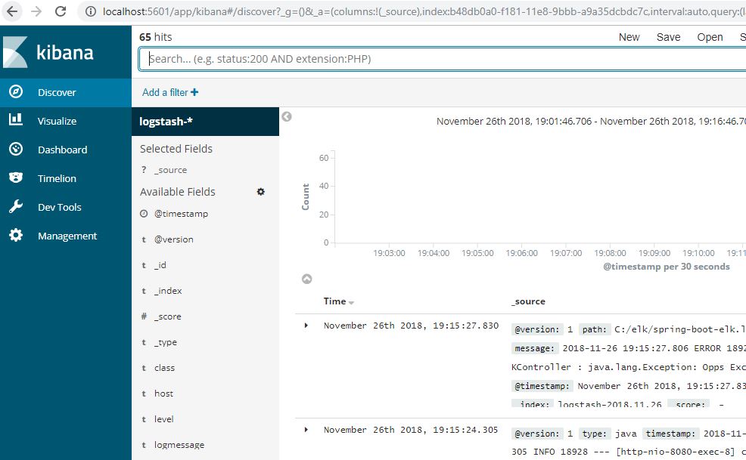
Task: Click the Save menu item
Action: [x=668, y=37]
